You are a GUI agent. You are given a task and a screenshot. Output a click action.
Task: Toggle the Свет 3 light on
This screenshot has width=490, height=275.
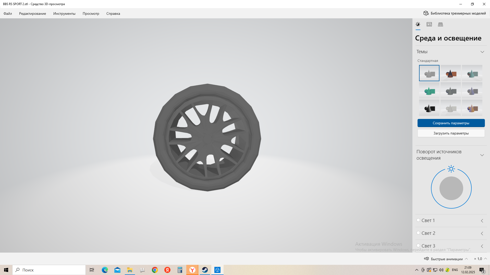[x=418, y=246]
